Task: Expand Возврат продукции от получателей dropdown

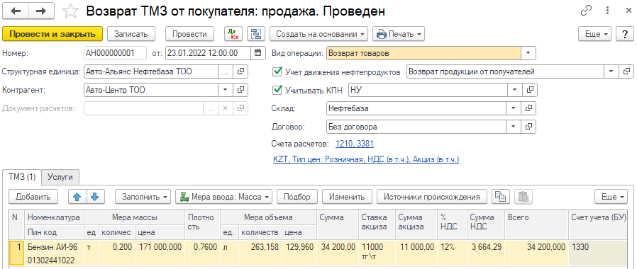Action: (611, 71)
